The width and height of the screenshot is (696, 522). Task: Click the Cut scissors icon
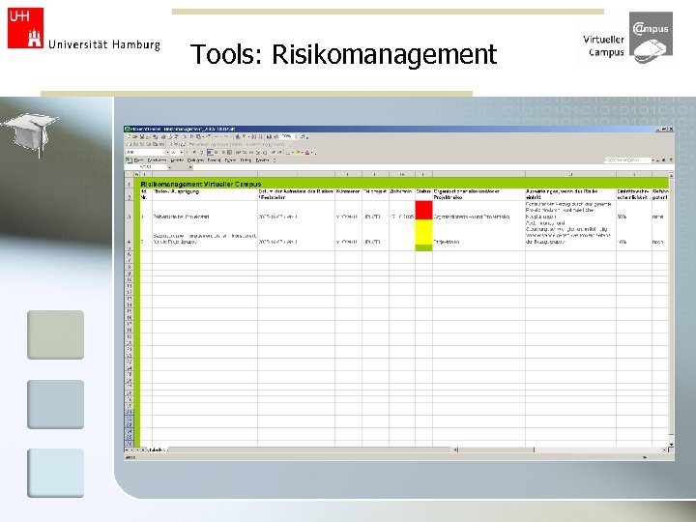[185, 136]
